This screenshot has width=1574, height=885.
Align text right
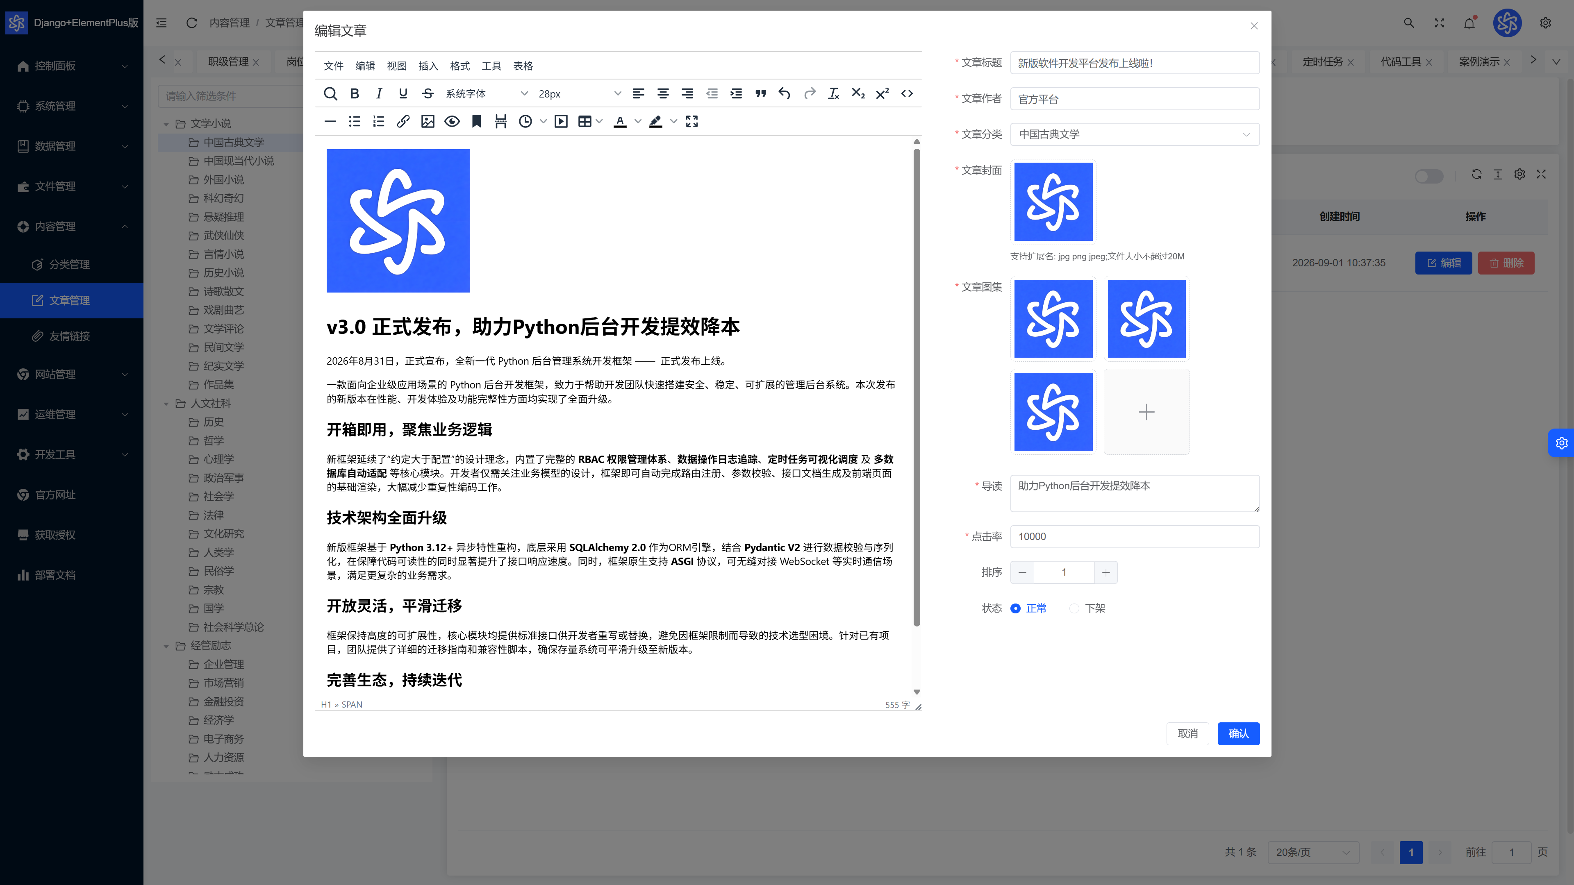[687, 93]
